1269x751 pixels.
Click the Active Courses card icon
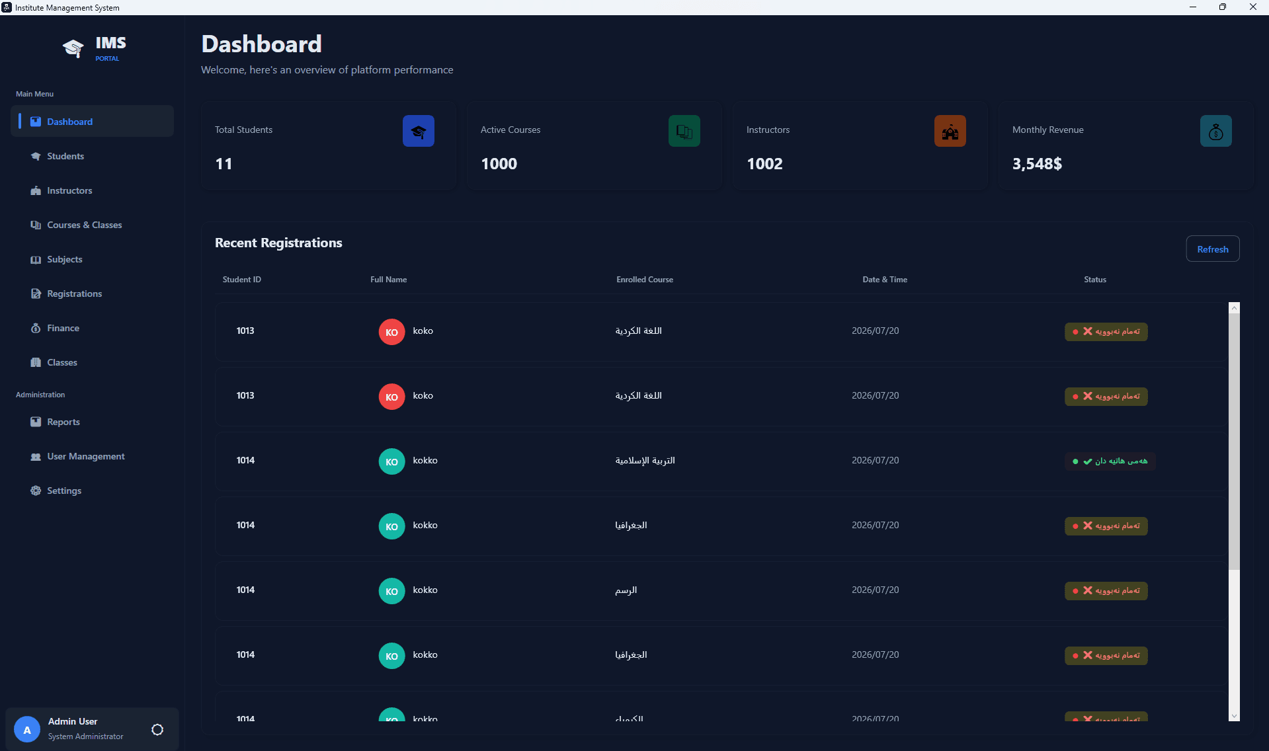point(684,131)
